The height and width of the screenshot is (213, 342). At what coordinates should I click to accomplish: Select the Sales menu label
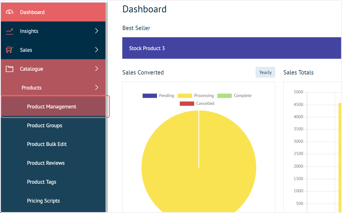(26, 50)
